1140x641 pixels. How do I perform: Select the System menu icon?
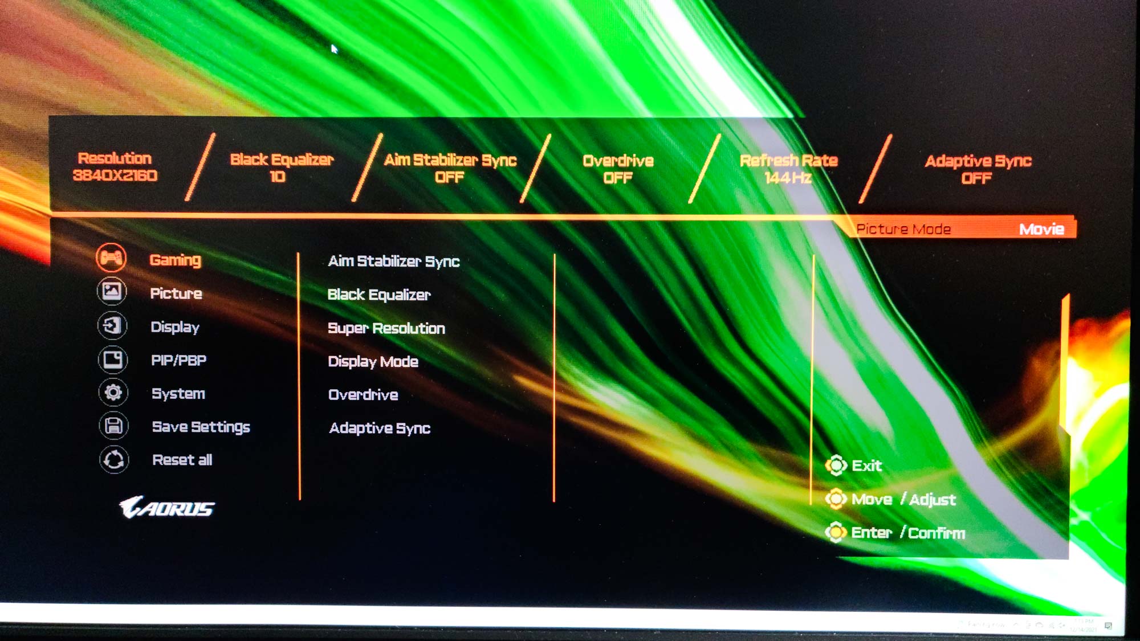(113, 393)
